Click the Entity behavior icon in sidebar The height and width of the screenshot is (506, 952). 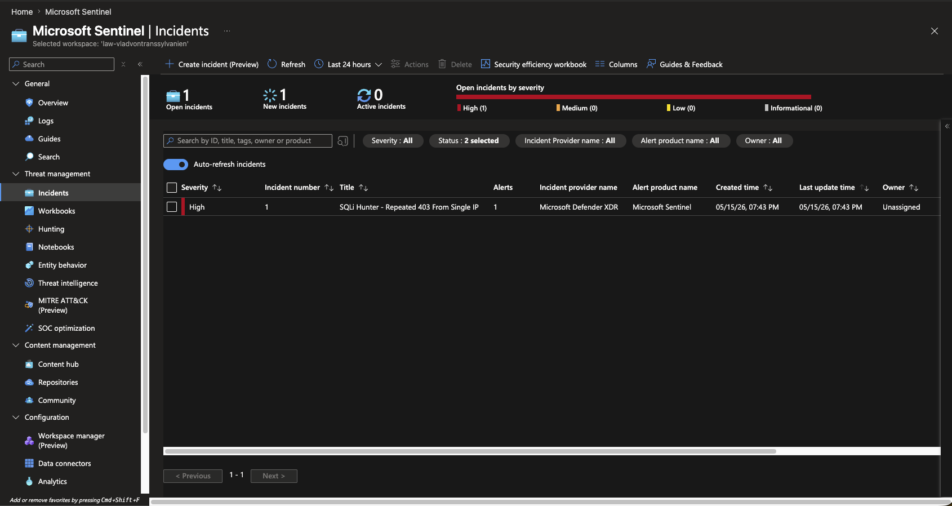tap(29, 265)
